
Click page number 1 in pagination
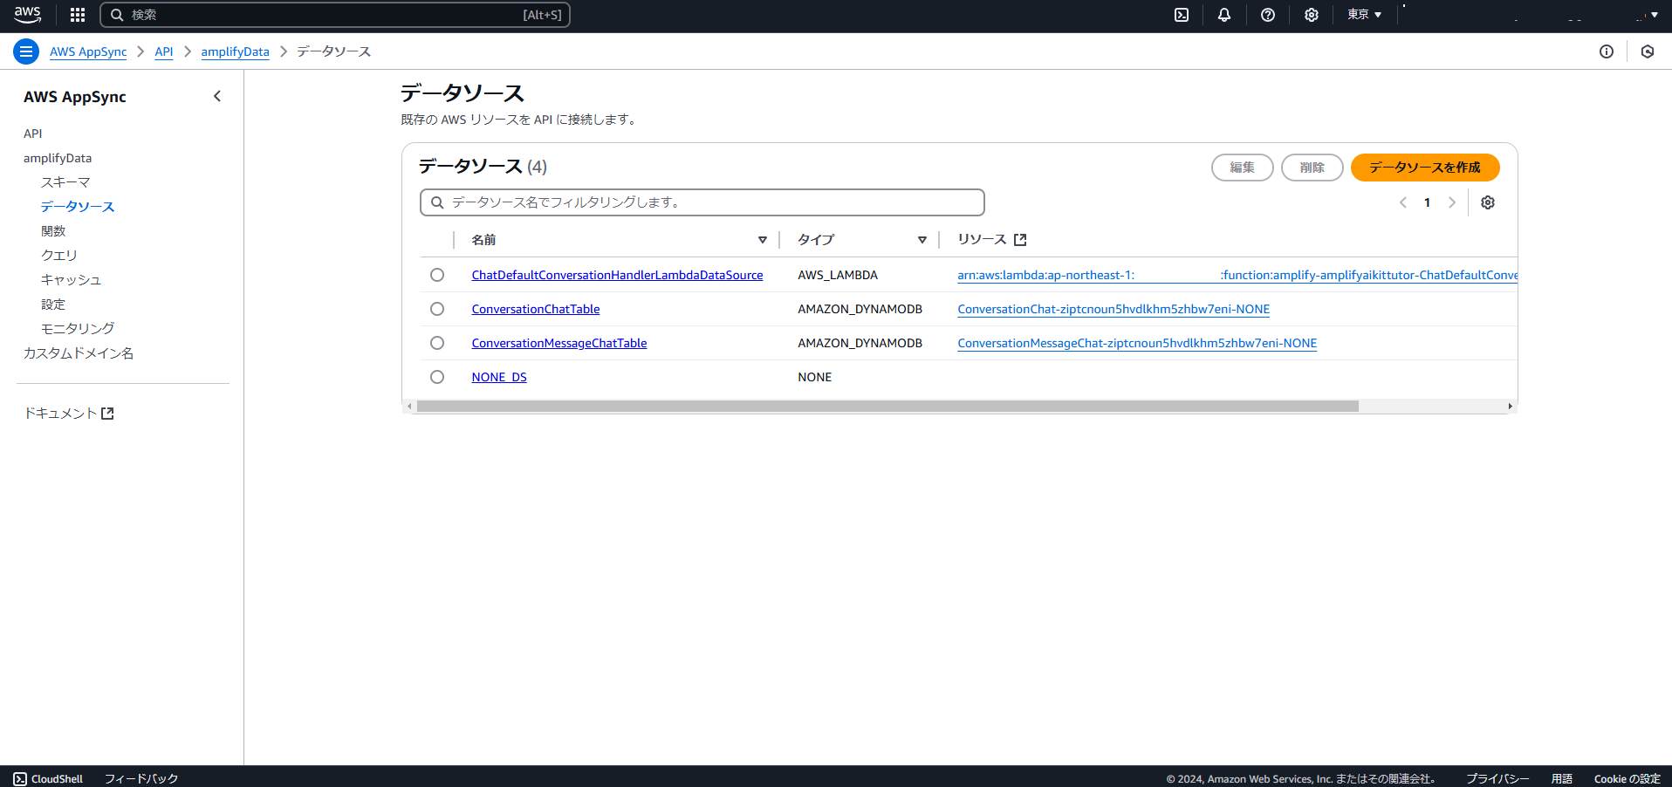pyautogui.click(x=1428, y=202)
